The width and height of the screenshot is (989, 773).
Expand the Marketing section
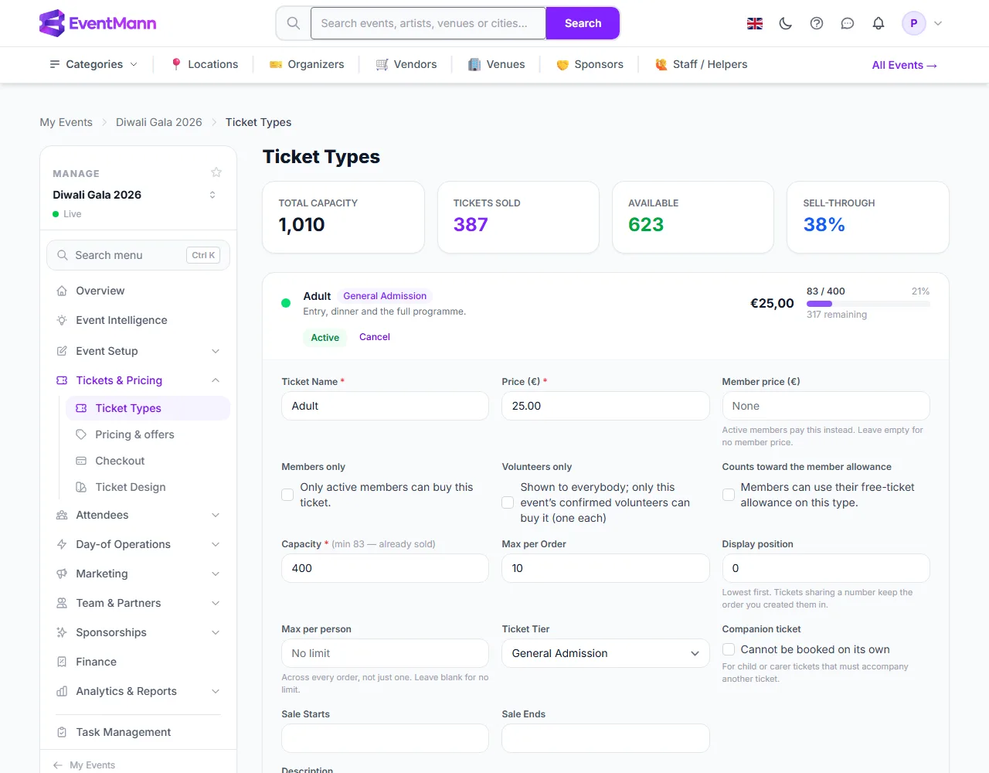coord(138,574)
